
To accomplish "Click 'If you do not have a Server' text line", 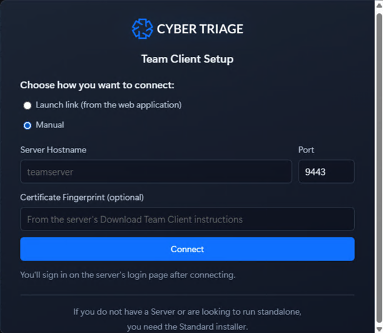I will pyautogui.click(x=187, y=312).
